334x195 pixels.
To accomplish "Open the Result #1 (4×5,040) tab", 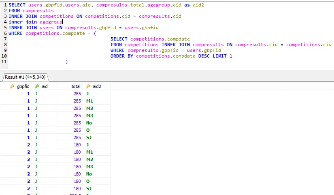I will [25, 77].
